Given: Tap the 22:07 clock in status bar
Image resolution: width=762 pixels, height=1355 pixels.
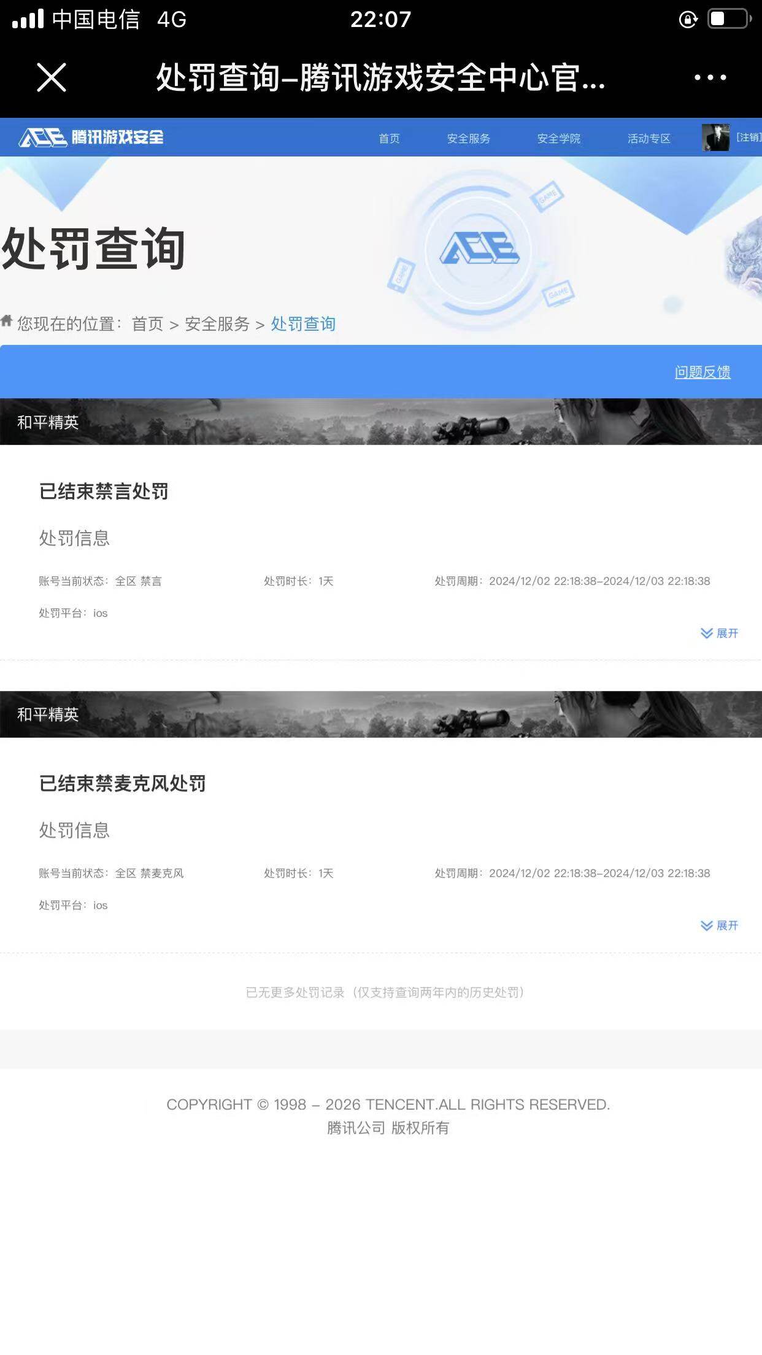Looking at the screenshot, I should coord(380,20).
